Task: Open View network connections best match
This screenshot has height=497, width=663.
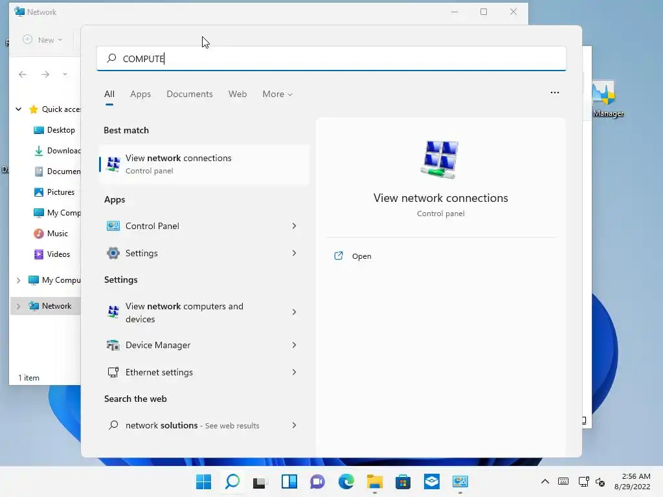Action: pos(204,164)
